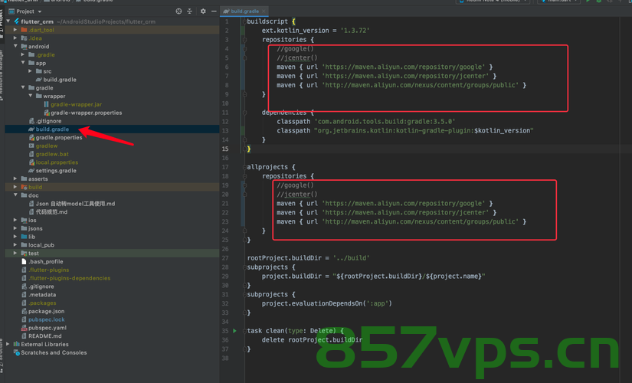This screenshot has height=383, width=632.
Task: Select .gitignore under android folder
Action: tap(49, 121)
